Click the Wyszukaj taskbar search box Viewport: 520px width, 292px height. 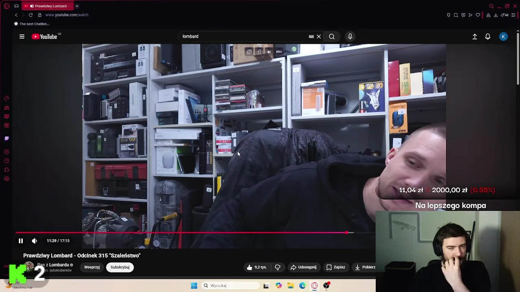[x=231, y=286]
